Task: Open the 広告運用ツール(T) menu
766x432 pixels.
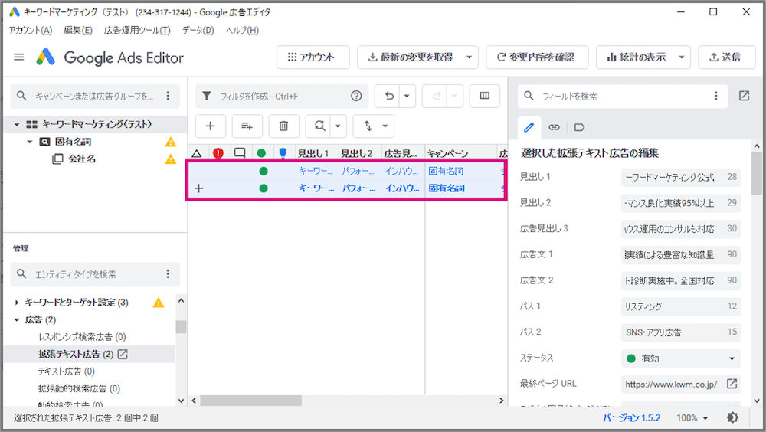Action: [137, 31]
